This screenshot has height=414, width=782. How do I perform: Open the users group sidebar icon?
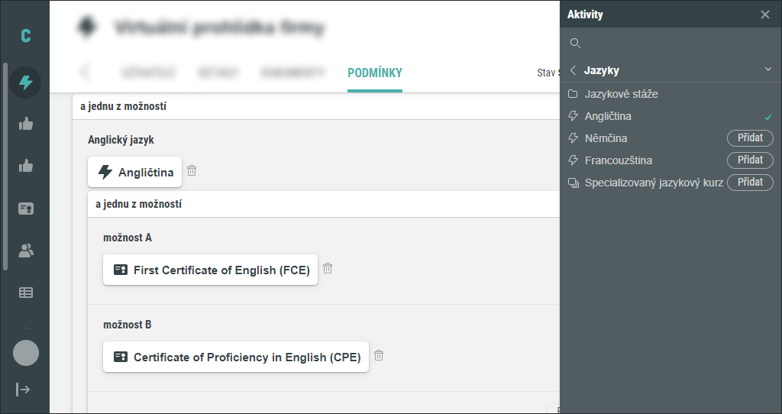[x=25, y=251]
